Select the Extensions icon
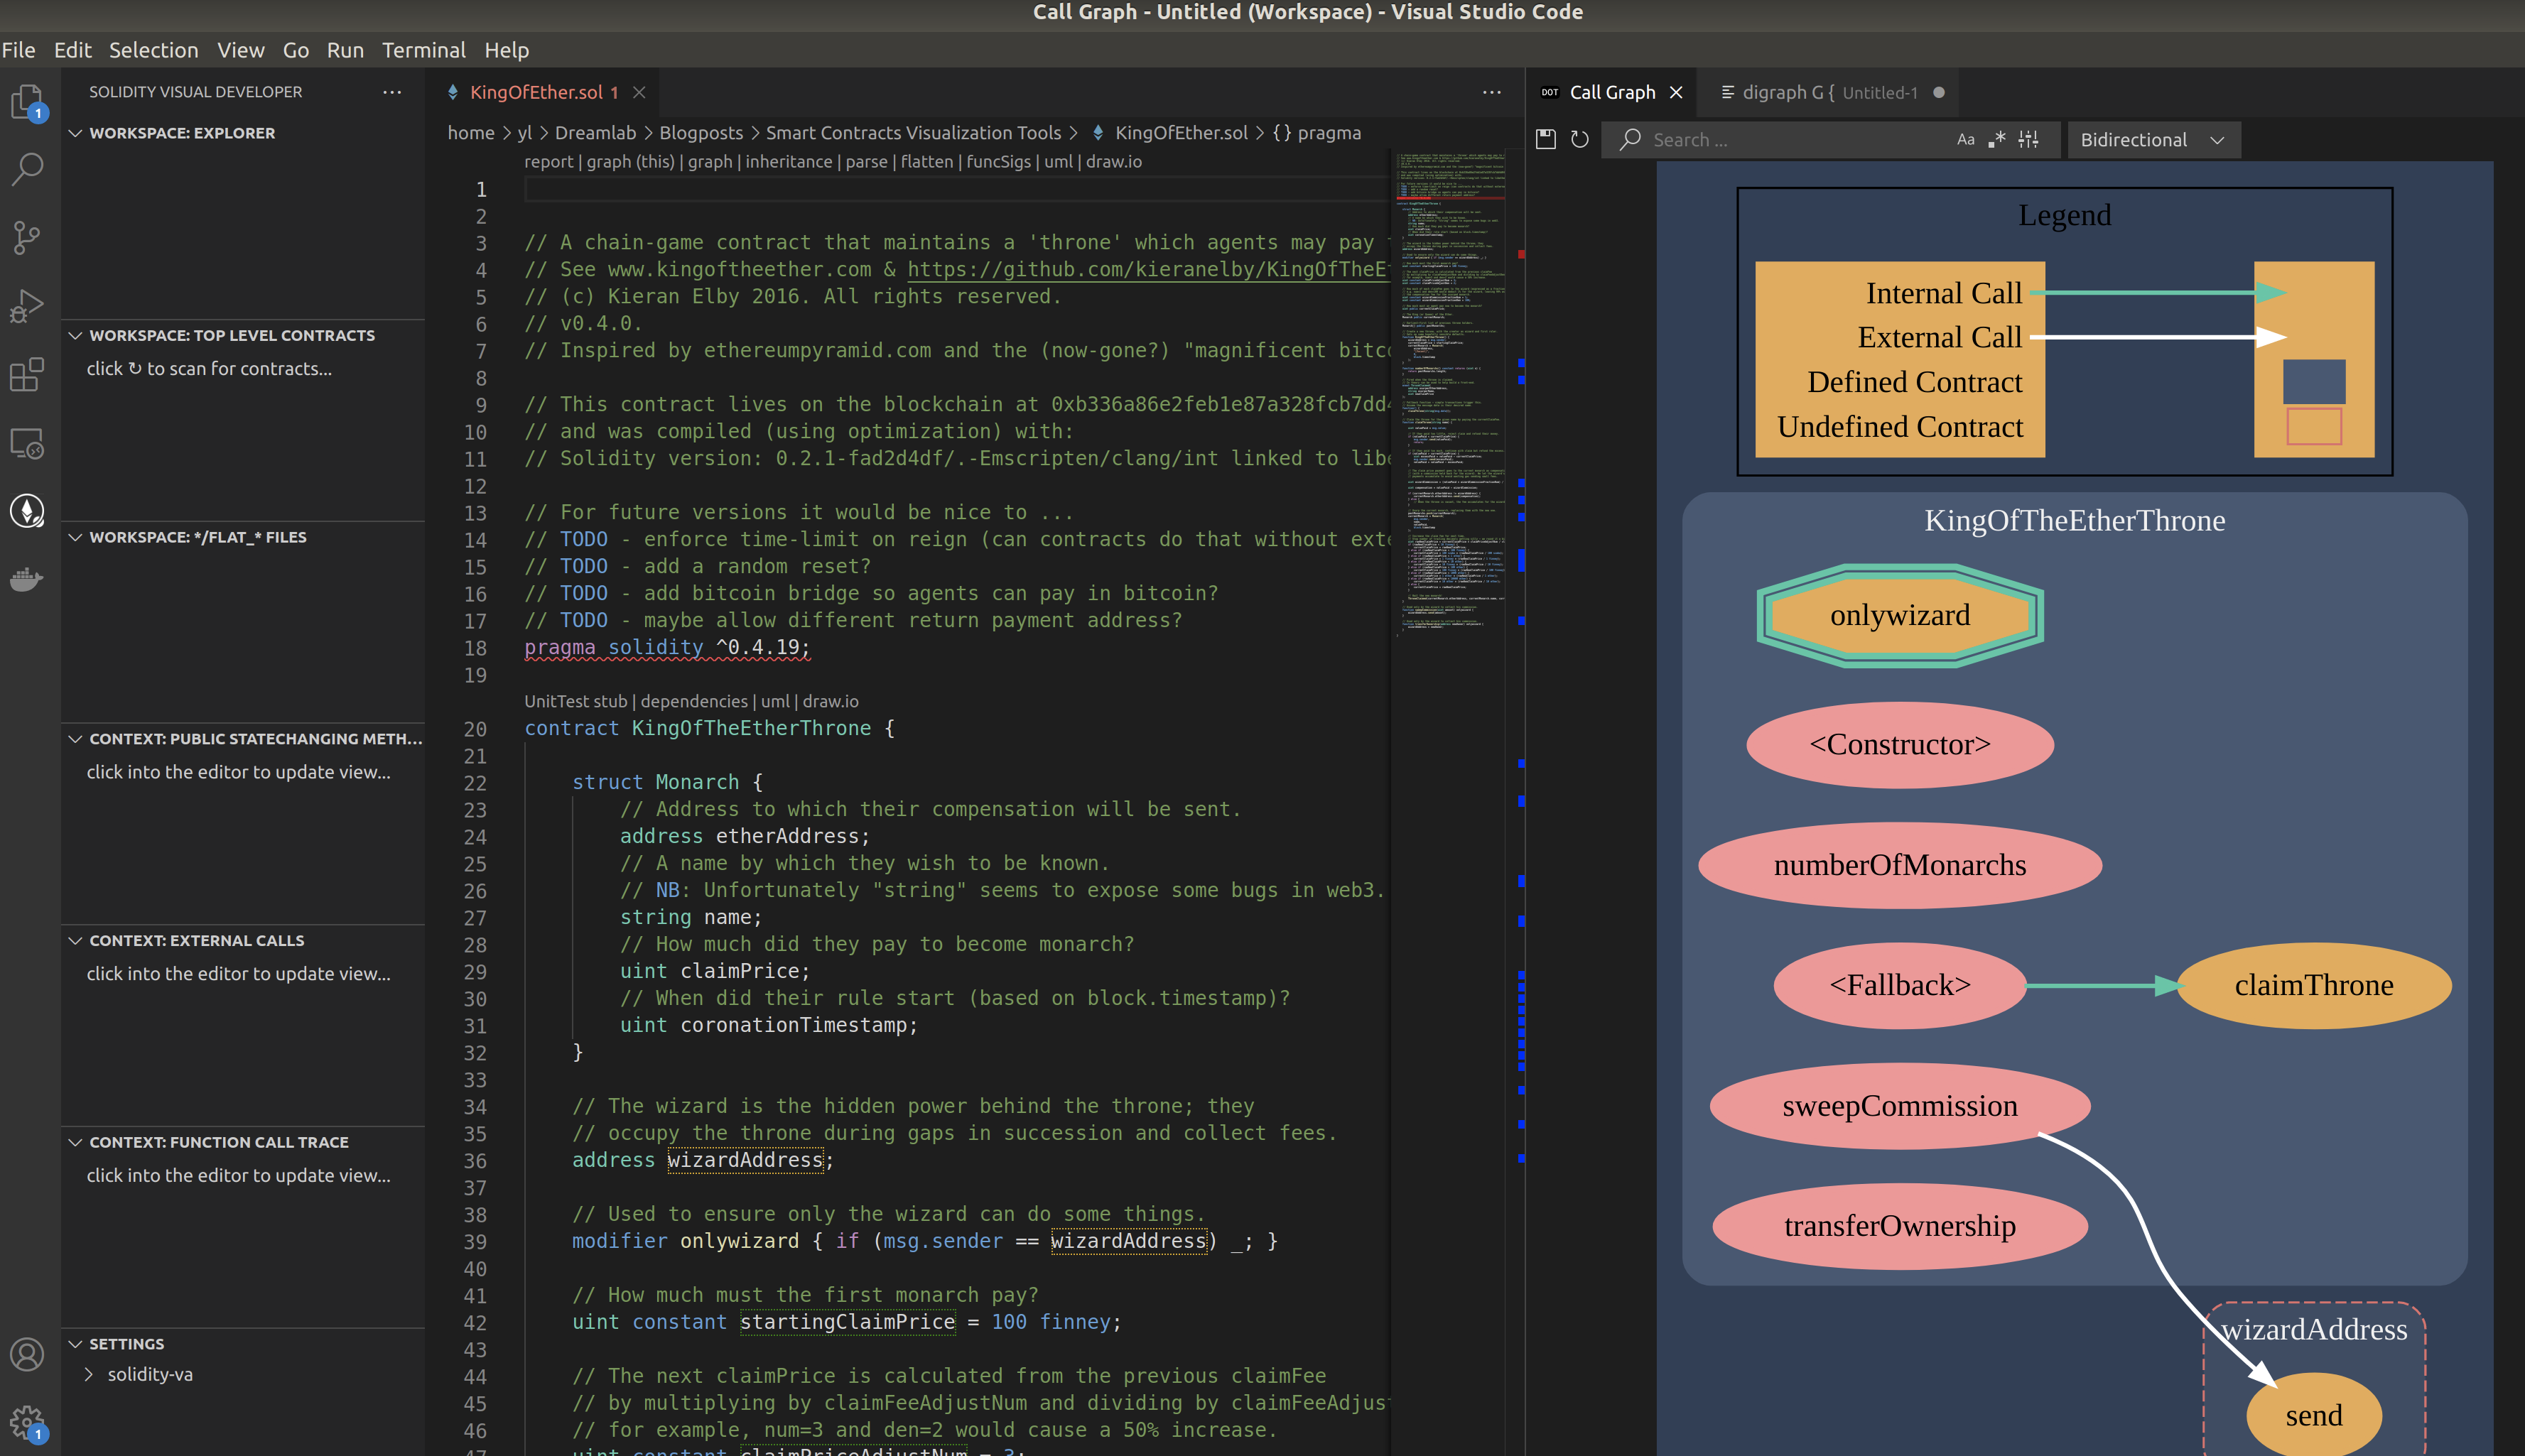The width and height of the screenshot is (2525, 1456). coord(27,374)
